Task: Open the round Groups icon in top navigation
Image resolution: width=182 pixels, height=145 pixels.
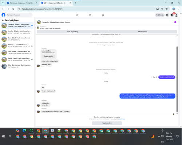Action: pyautogui.click(x=103, y=15)
